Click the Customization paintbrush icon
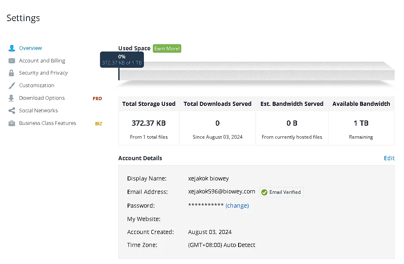404x264 pixels. 12,86
